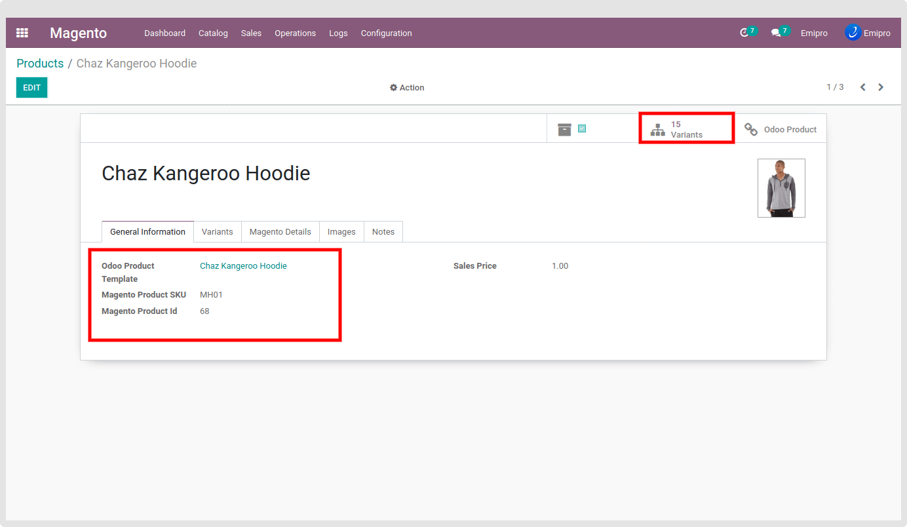Screen dimensions: 907x527
Task: Open the Odoo Product link button
Action: (x=781, y=129)
